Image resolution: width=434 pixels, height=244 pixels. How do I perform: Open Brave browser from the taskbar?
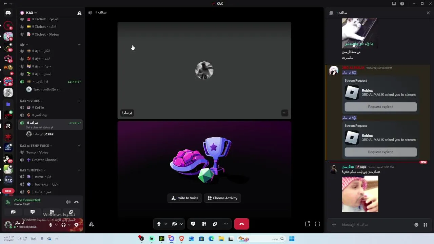181,239
